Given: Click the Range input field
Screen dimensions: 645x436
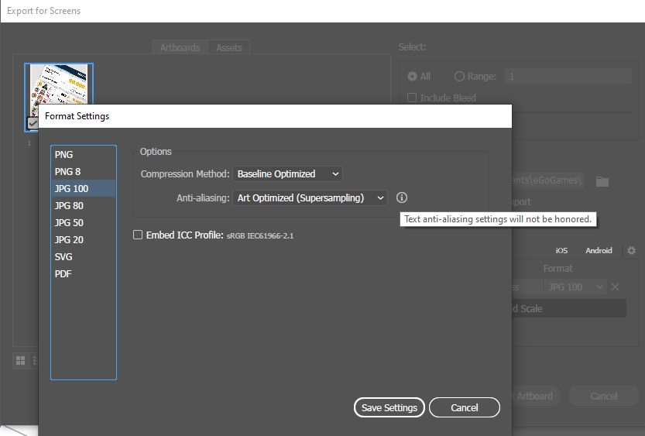Looking at the screenshot, I should pyautogui.click(x=568, y=77).
